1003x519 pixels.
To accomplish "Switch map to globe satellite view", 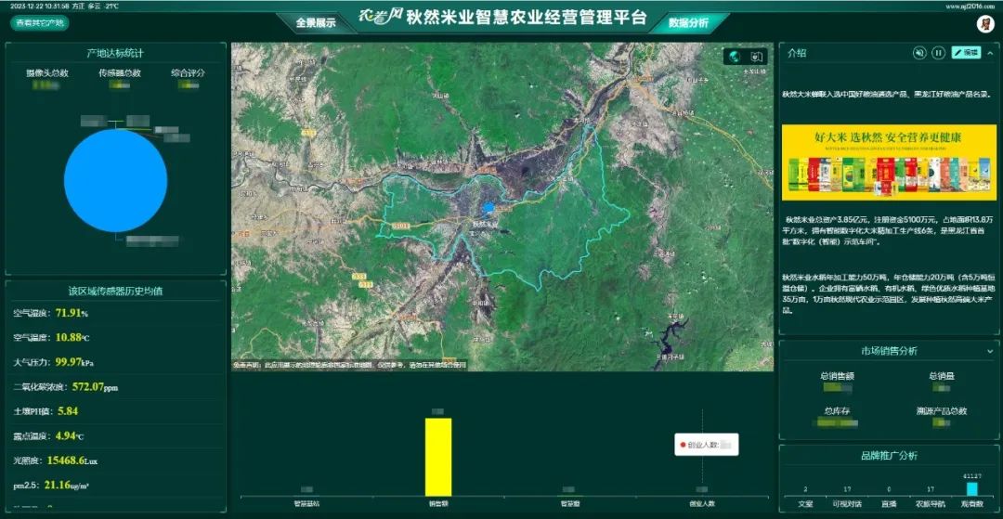I will (735, 57).
